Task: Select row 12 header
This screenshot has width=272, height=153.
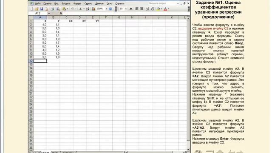Action: point(31,61)
